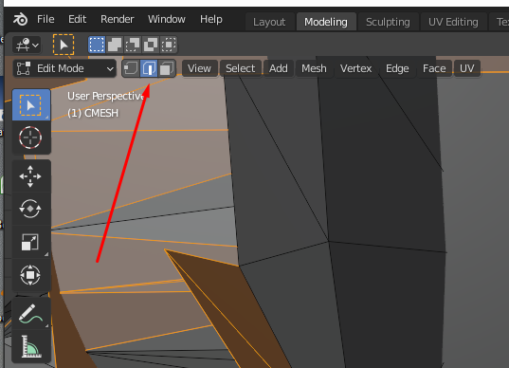
Task: Open the Vertex menu in viewport header
Action: tap(355, 68)
